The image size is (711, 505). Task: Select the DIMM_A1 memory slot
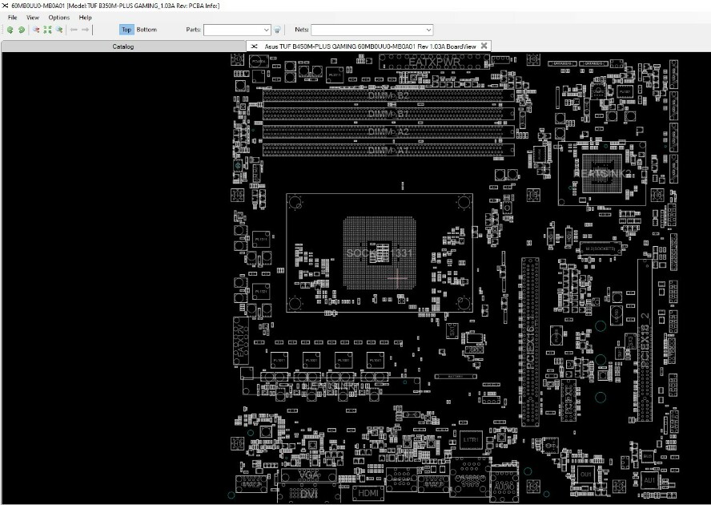click(388, 150)
